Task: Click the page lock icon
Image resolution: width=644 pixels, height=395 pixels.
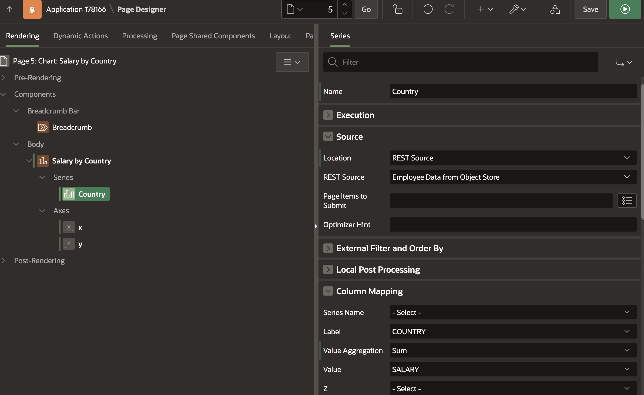Action: (x=397, y=9)
